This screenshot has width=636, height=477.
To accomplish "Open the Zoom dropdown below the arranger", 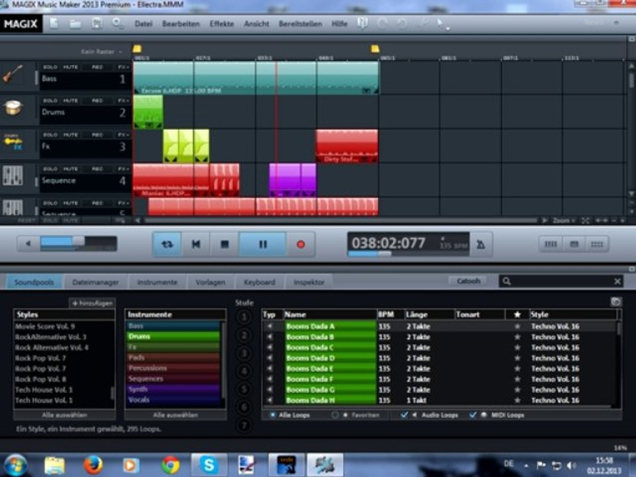I will point(564,220).
